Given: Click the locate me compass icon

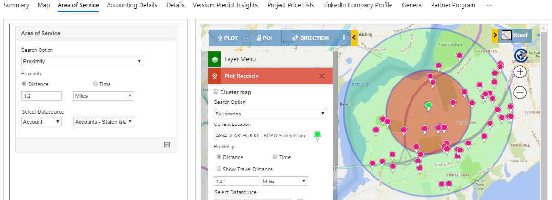Looking at the screenshot, I should [x=522, y=55].
